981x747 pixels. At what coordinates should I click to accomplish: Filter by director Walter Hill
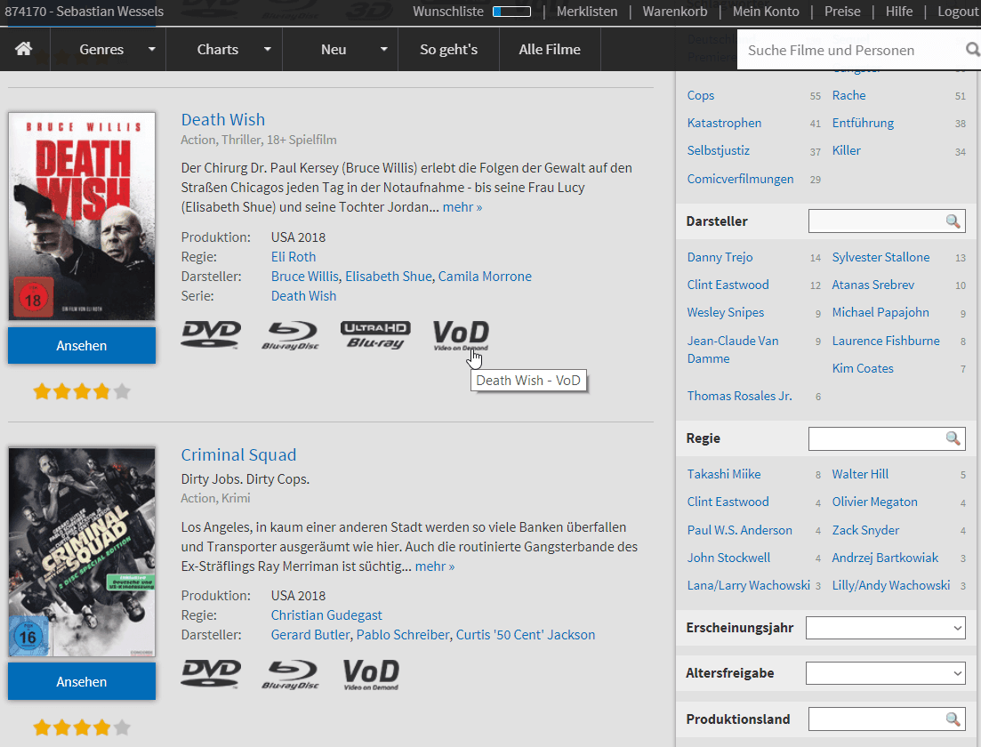pyautogui.click(x=860, y=474)
